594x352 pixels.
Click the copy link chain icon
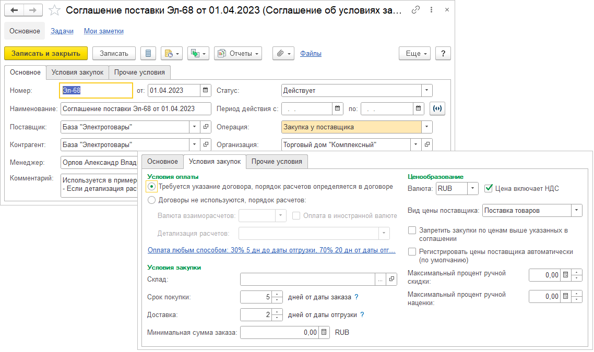pyautogui.click(x=415, y=10)
